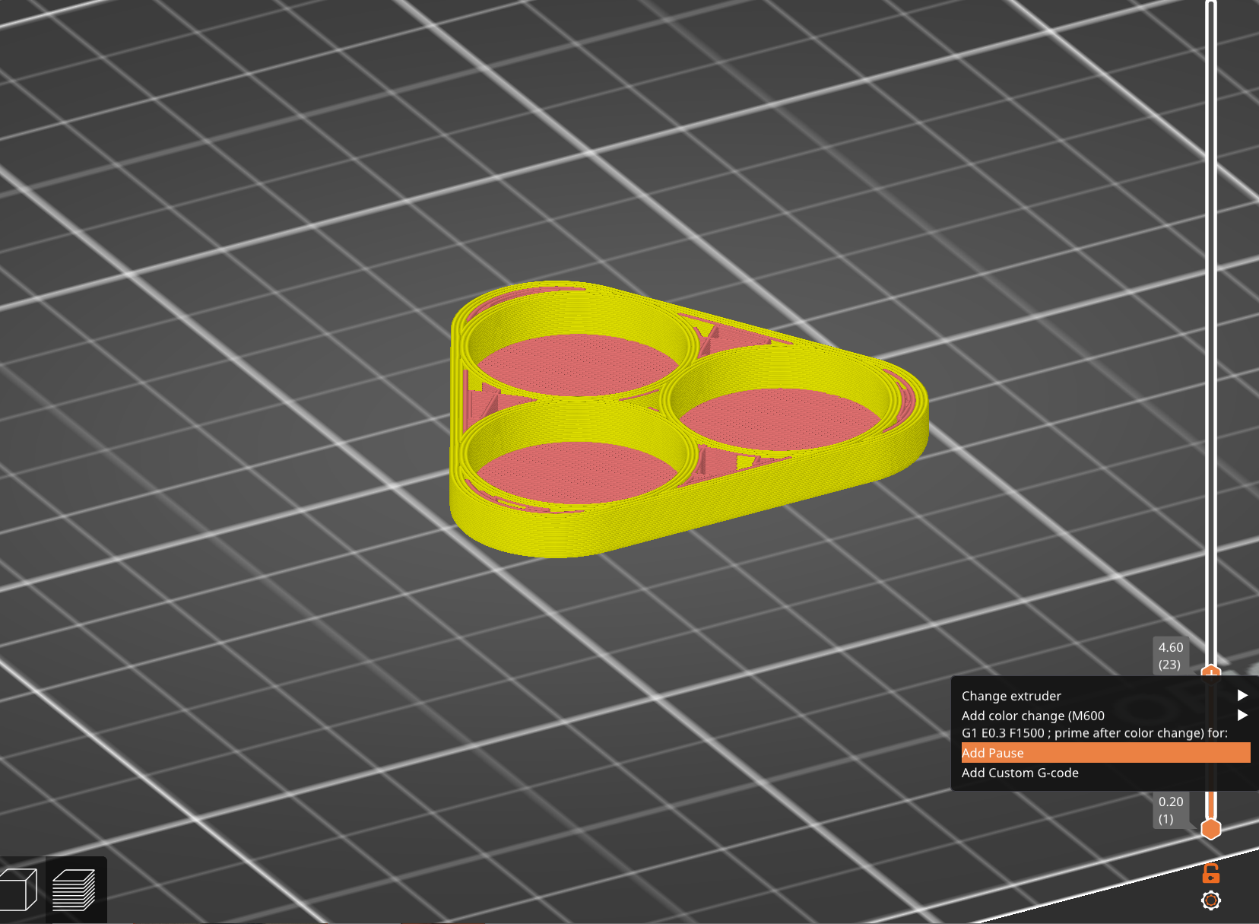Click the upper part of the vertical slider track
The width and height of the screenshot is (1259, 924).
click(1210, 228)
